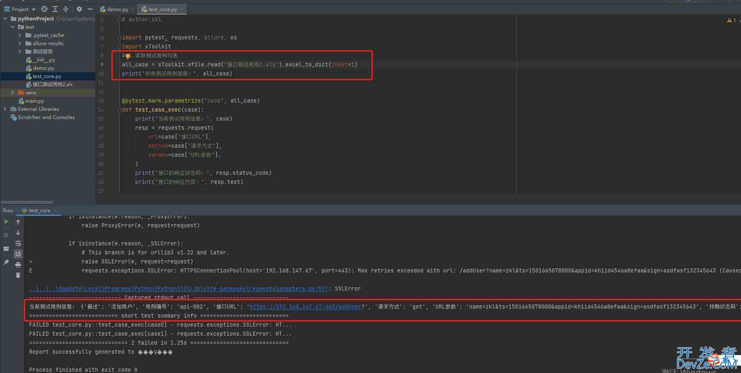The height and width of the screenshot is (373, 741).
Task: Expand the 测试报告 folder
Action: pos(20,51)
